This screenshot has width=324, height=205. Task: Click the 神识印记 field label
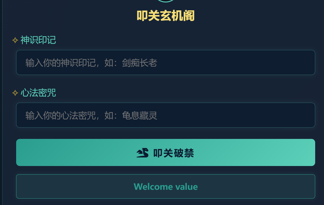38,40
